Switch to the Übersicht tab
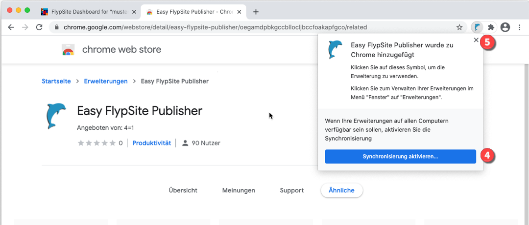The image size is (529, 225). coord(183,190)
